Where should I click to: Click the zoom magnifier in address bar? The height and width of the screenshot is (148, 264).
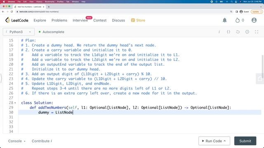click(231, 12)
